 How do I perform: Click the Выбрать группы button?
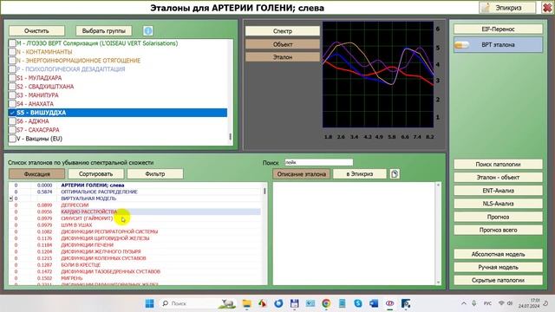click(x=104, y=31)
